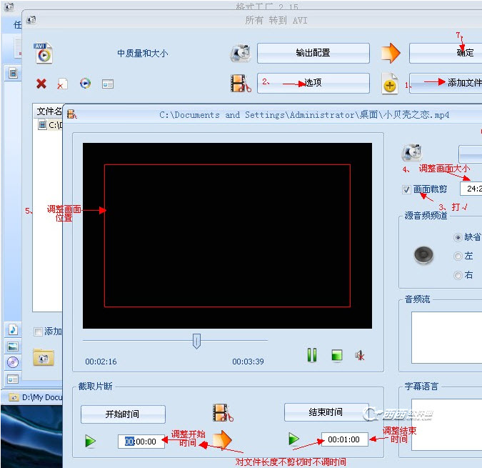Click the 选项 button
482x468 pixels.
coord(313,83)
